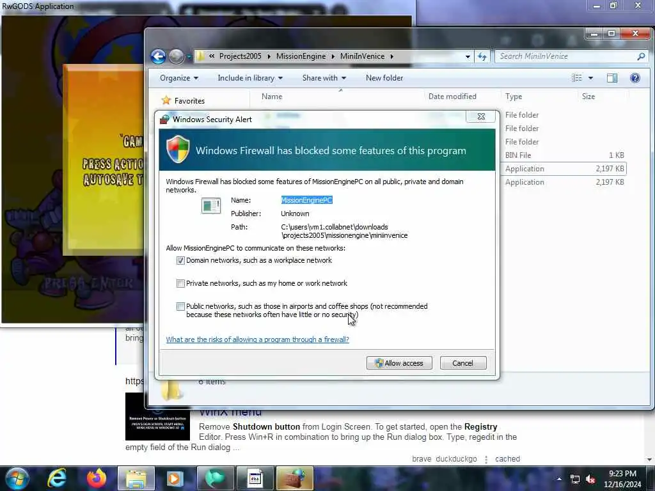Expand the MiniInVenice breadcrumb arrow
The height and width of the screenshot is (491, 655).
pyautogui.click(x=392, y=56)
